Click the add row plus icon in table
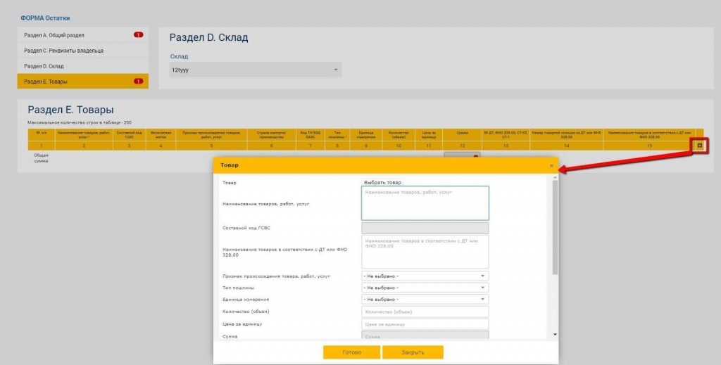This screenshot has height=365, width=721. pyautogui.click(x=699, y=146)
